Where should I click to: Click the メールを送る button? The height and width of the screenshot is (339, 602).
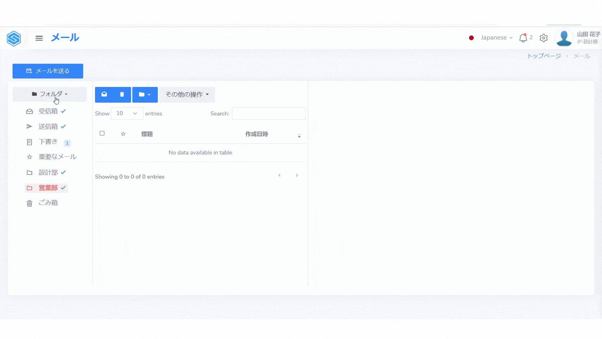(48, 71)
